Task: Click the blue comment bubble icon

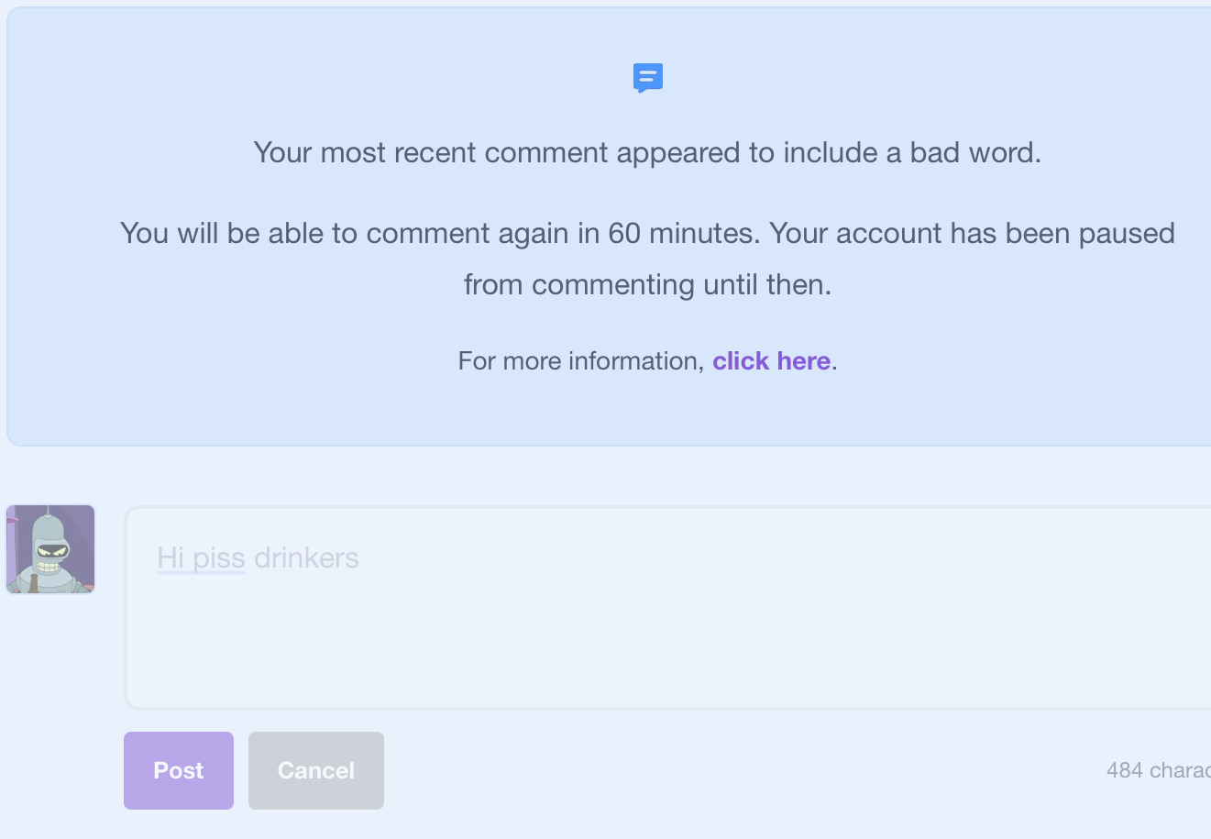Action: point(648,78)
